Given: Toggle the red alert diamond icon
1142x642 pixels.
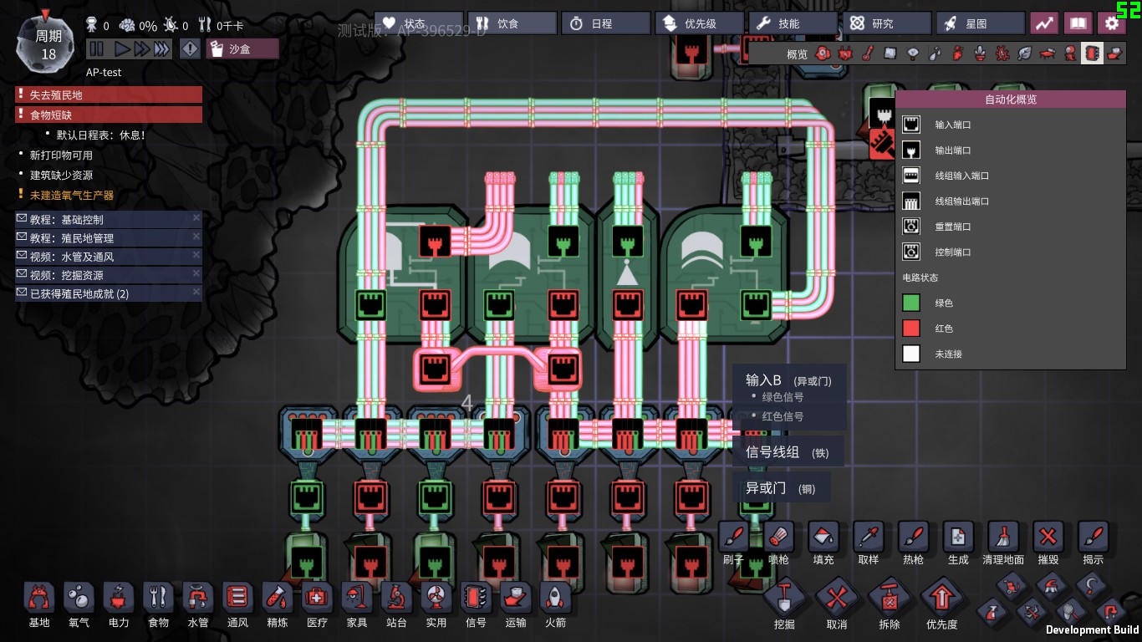Looking at the screenshot, I should [191, 48].
